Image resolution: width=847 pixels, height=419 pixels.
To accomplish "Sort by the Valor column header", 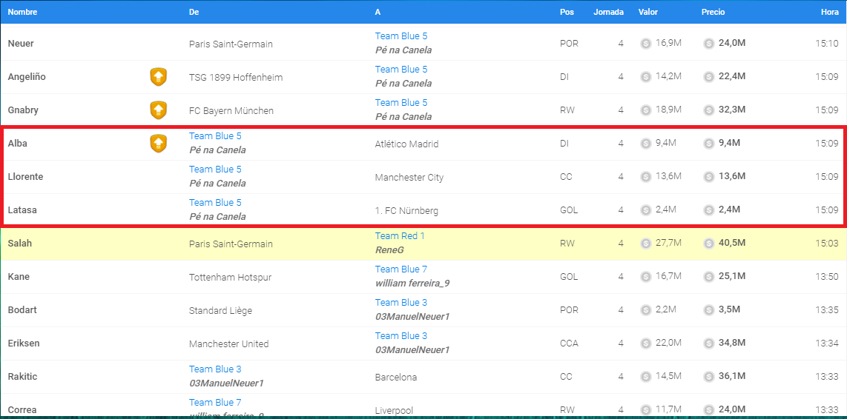I will tap(648, 12).
